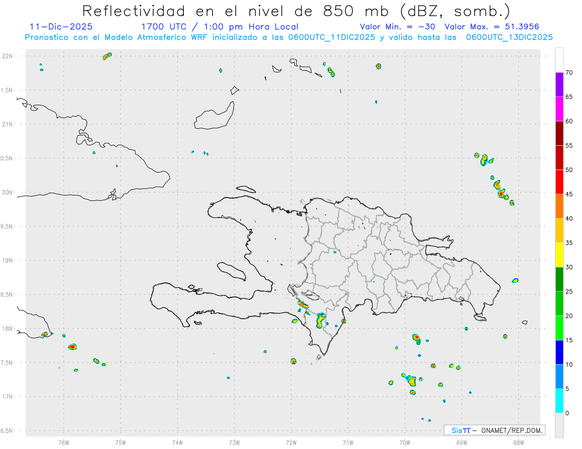Click the '20' colorbar value label
582x449 pixels.
coord(569,316)
